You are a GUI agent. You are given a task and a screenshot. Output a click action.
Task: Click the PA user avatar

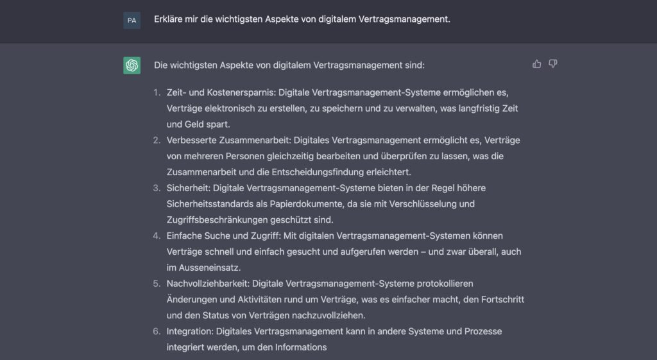pyautogui.click(x=132, y=21)
